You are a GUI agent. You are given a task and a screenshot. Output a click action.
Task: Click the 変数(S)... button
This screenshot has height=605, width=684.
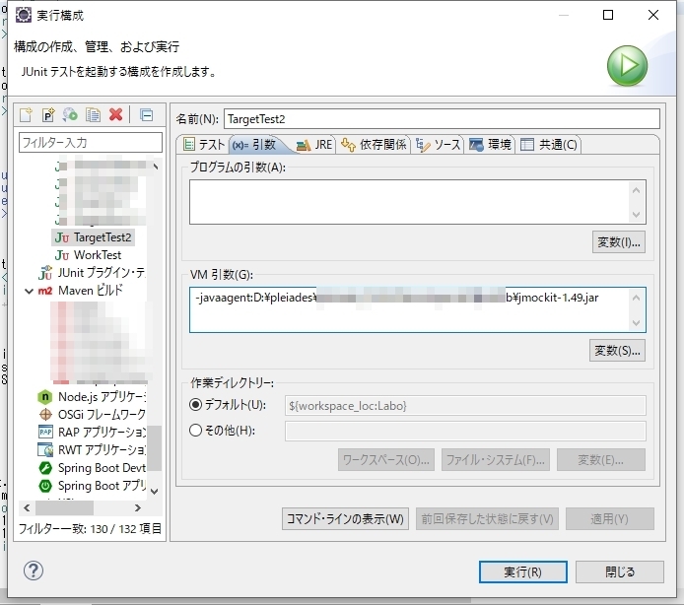617,350
